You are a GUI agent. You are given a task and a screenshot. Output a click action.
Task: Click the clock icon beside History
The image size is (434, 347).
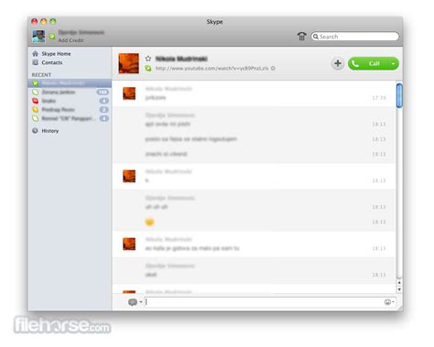36,131
